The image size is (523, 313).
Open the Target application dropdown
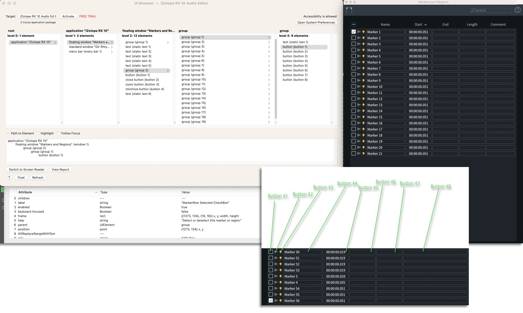click(38, 16)
